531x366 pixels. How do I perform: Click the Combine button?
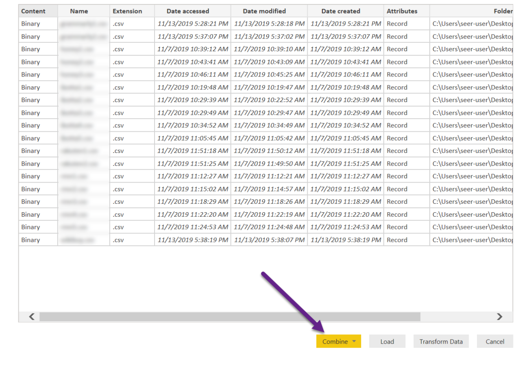pyautogui.click(x=335, y=342)
